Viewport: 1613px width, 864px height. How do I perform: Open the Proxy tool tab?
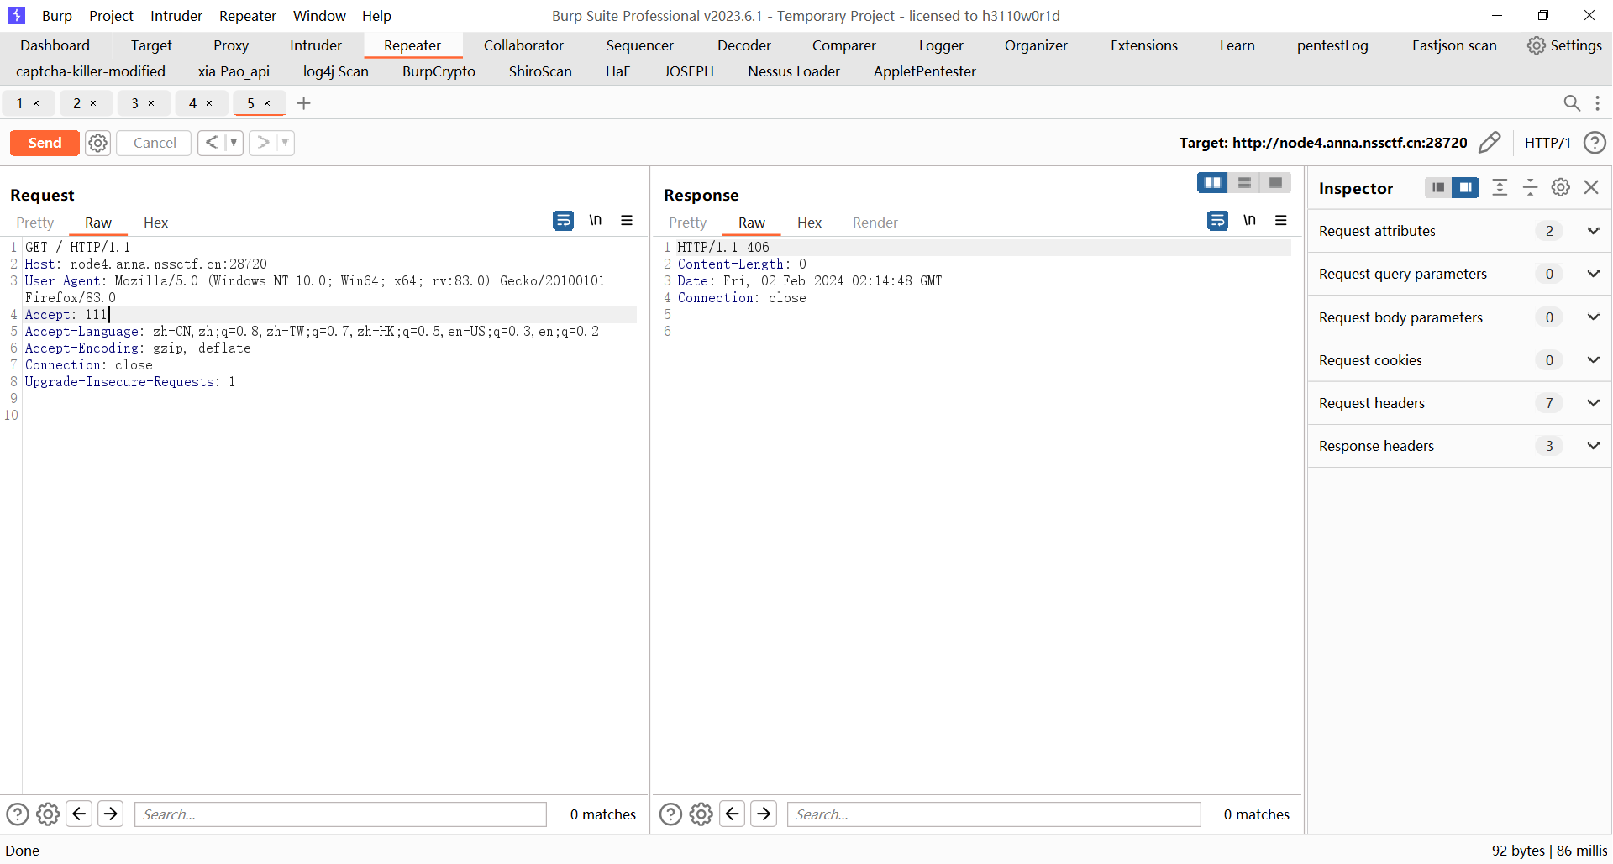230,45
